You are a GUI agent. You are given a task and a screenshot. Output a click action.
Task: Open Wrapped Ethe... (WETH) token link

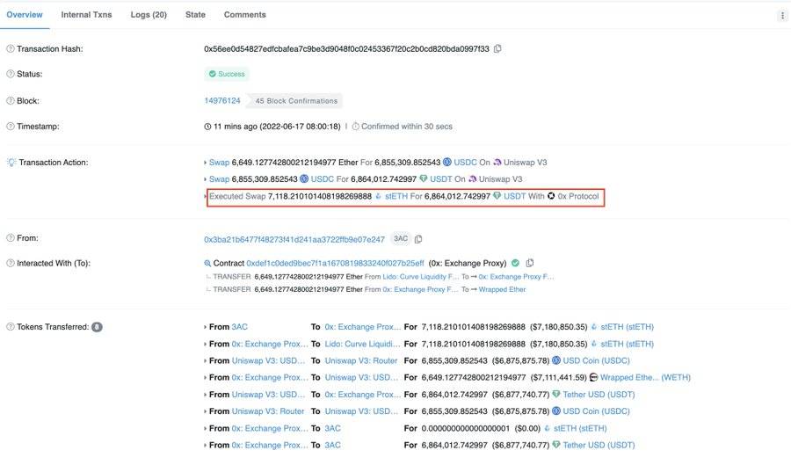point(645,377)
